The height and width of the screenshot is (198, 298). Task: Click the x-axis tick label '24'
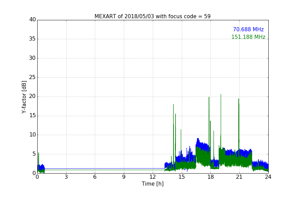click(268, 177)
